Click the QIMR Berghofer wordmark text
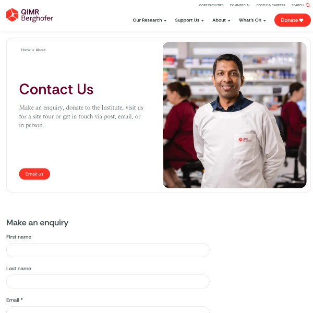Viewport: 313px width, 313px height. [37, 15]
